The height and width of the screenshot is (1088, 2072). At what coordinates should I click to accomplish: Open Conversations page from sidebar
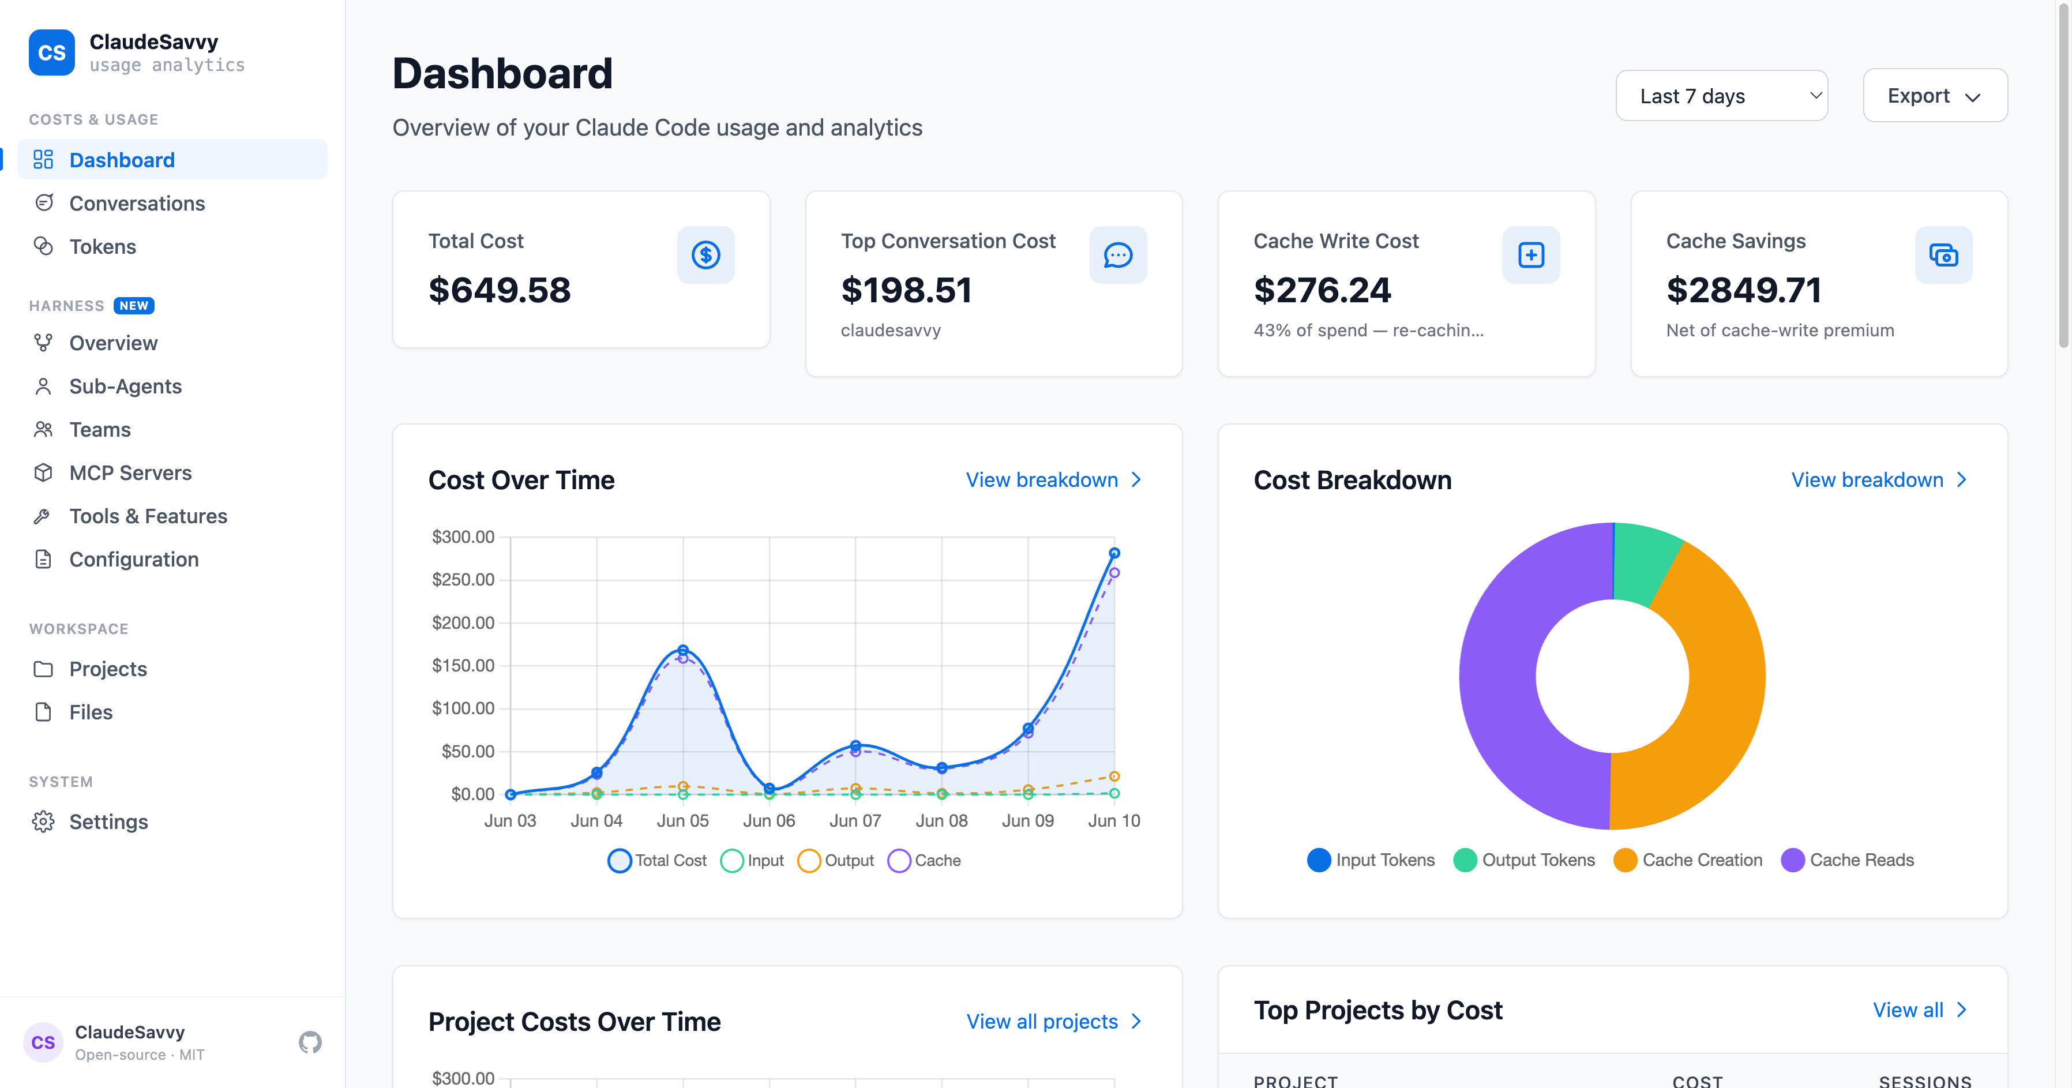pos(172,202)
